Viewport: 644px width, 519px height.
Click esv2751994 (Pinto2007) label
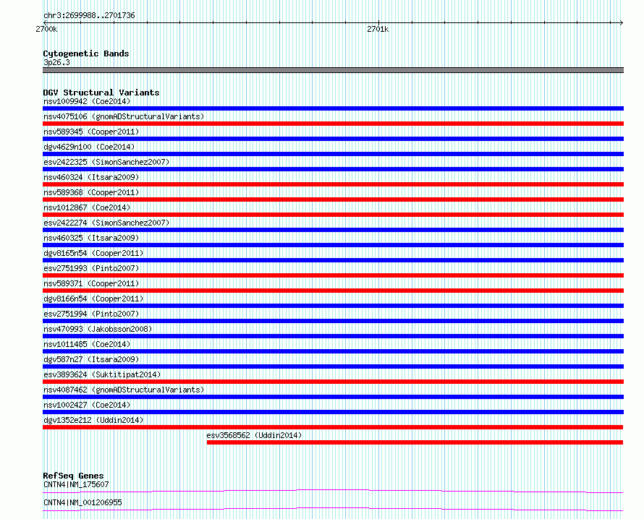91,314
